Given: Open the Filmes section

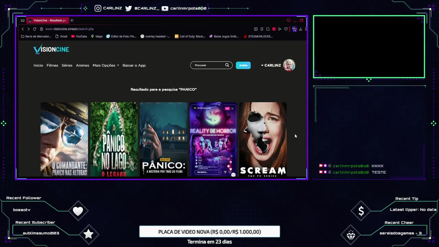Looking at the screenshot, I should coord(52,65).
